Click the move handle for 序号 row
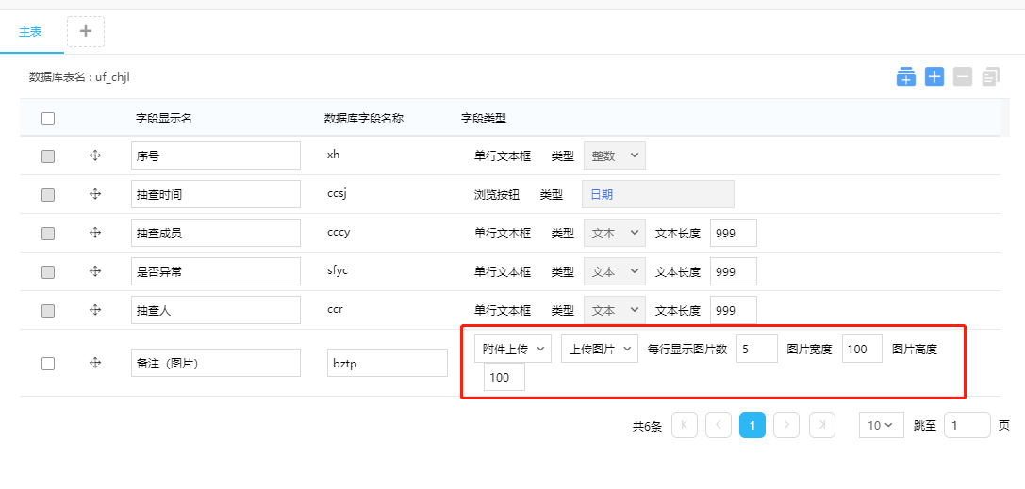This screenshot has width=1025, height=489. click(x=95, y=155)
